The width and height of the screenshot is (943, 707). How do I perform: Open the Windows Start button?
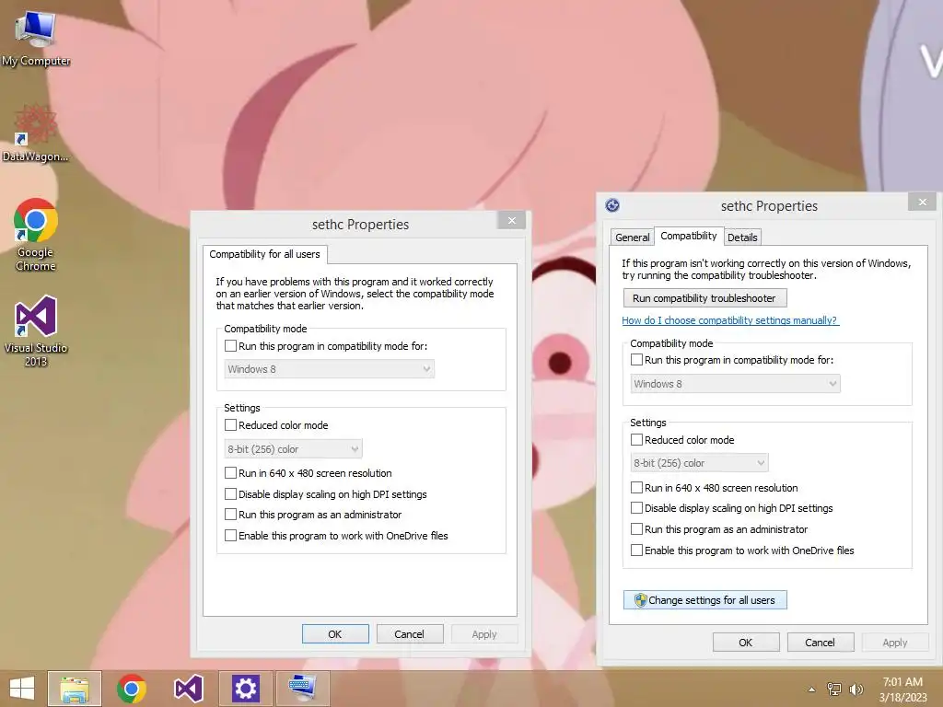click(x=22, y=689)
